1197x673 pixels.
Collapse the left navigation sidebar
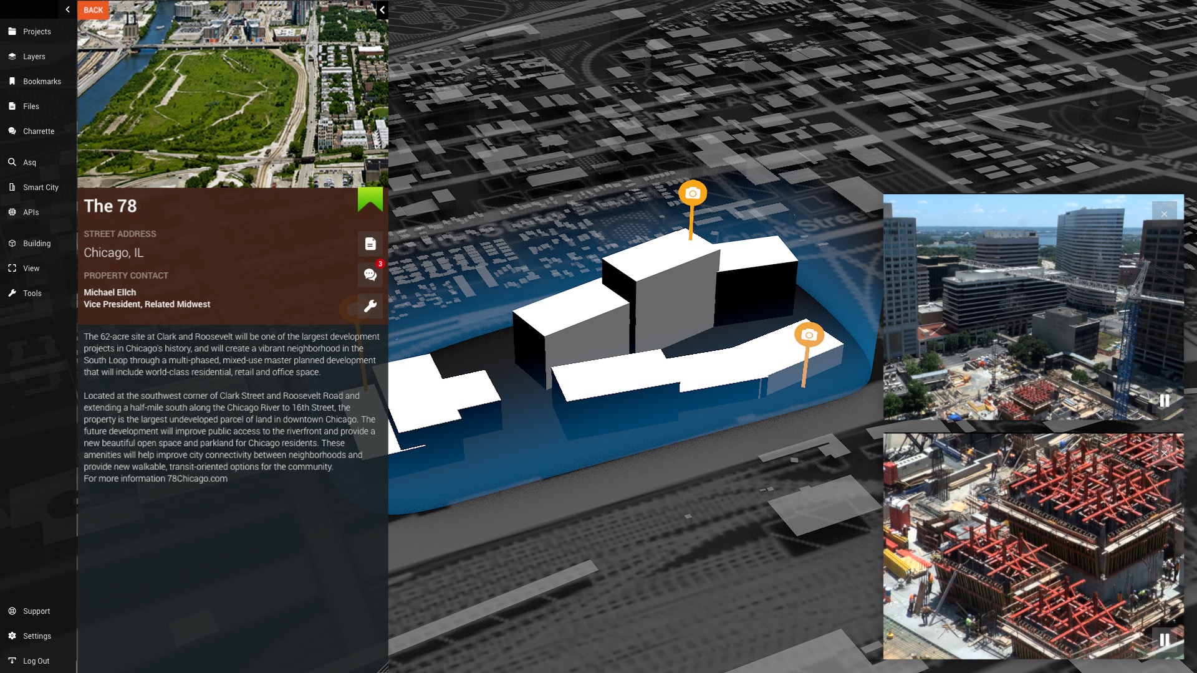(67, 9)
